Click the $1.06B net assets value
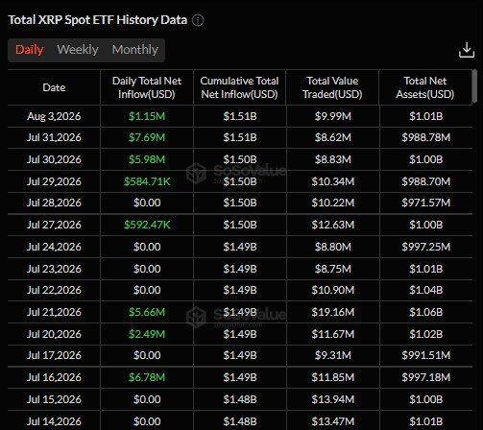 (x=426, y=312)
